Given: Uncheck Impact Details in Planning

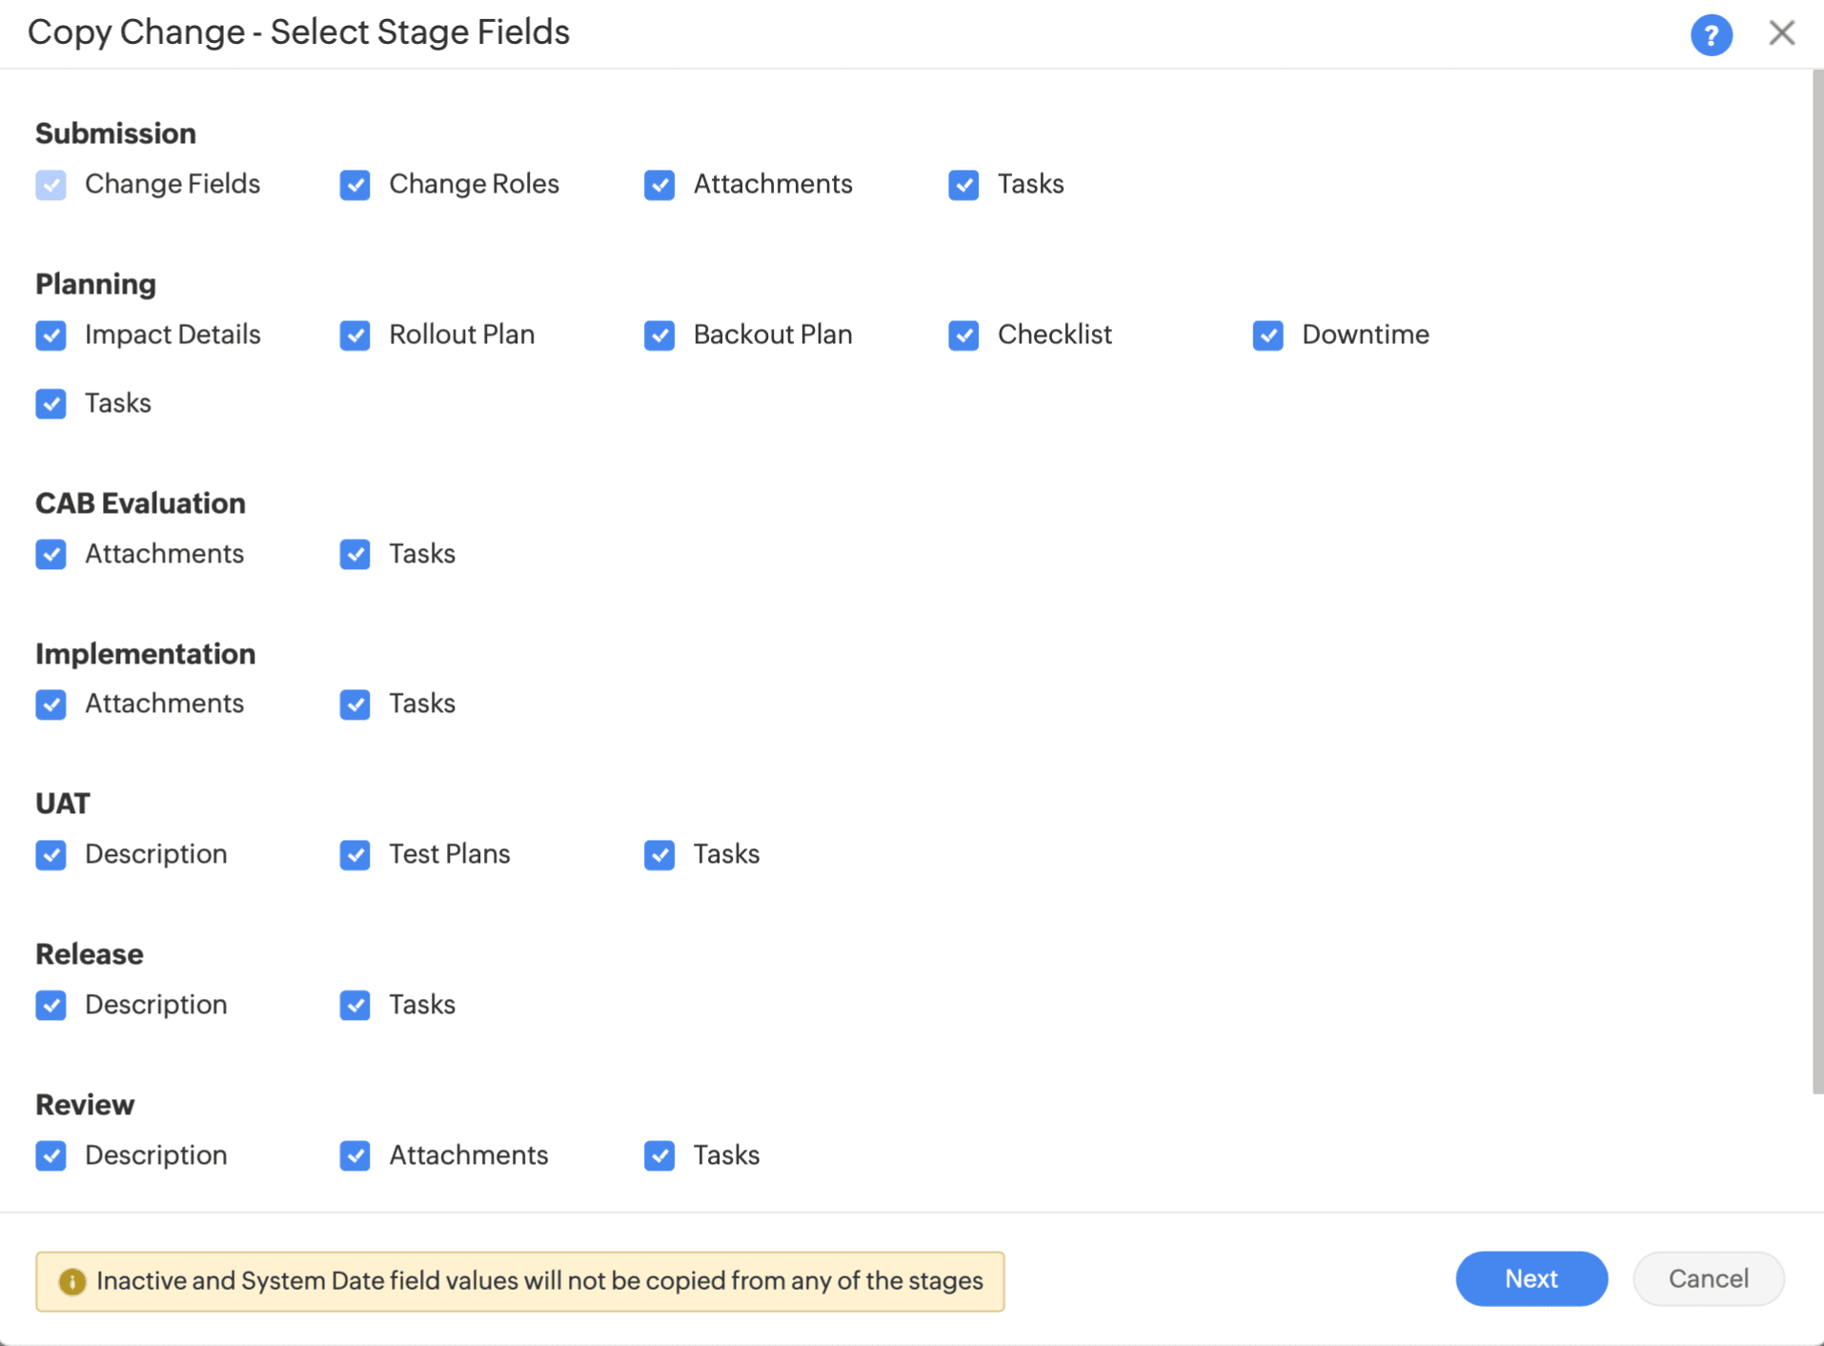Looking at the screenshot, I should tap(51, 336).
